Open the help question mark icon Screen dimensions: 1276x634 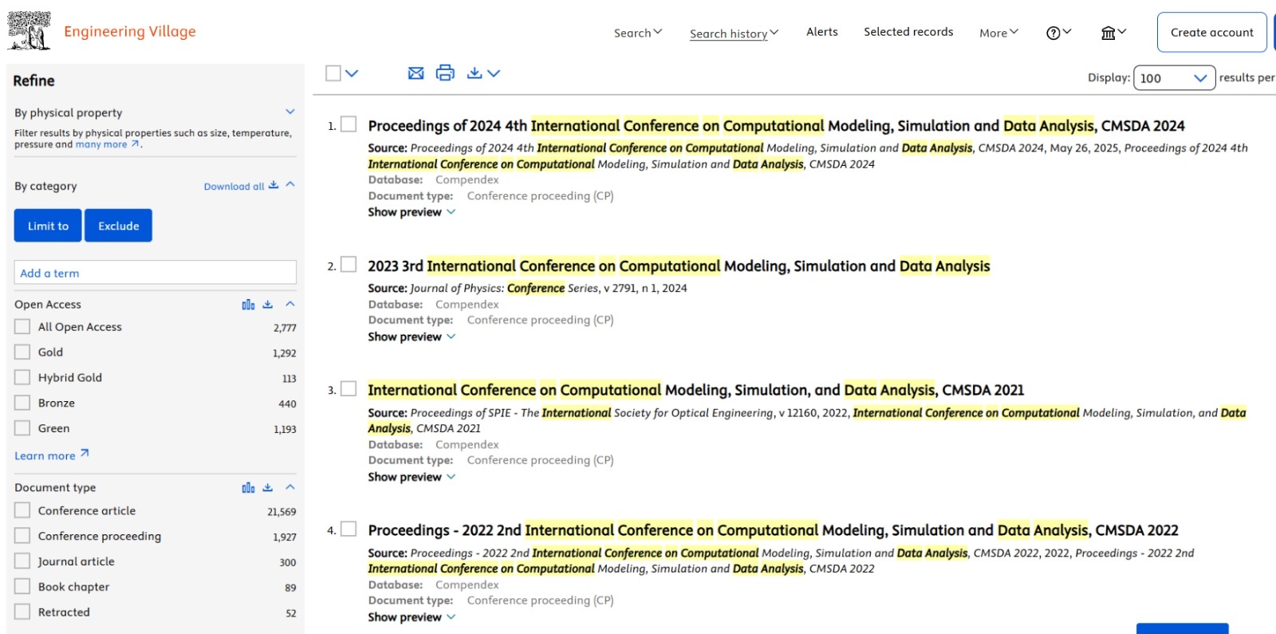[x=1053, y=33]
